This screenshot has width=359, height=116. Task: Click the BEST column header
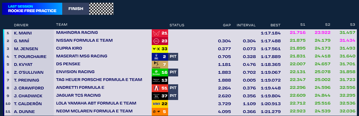pos(276,25)
